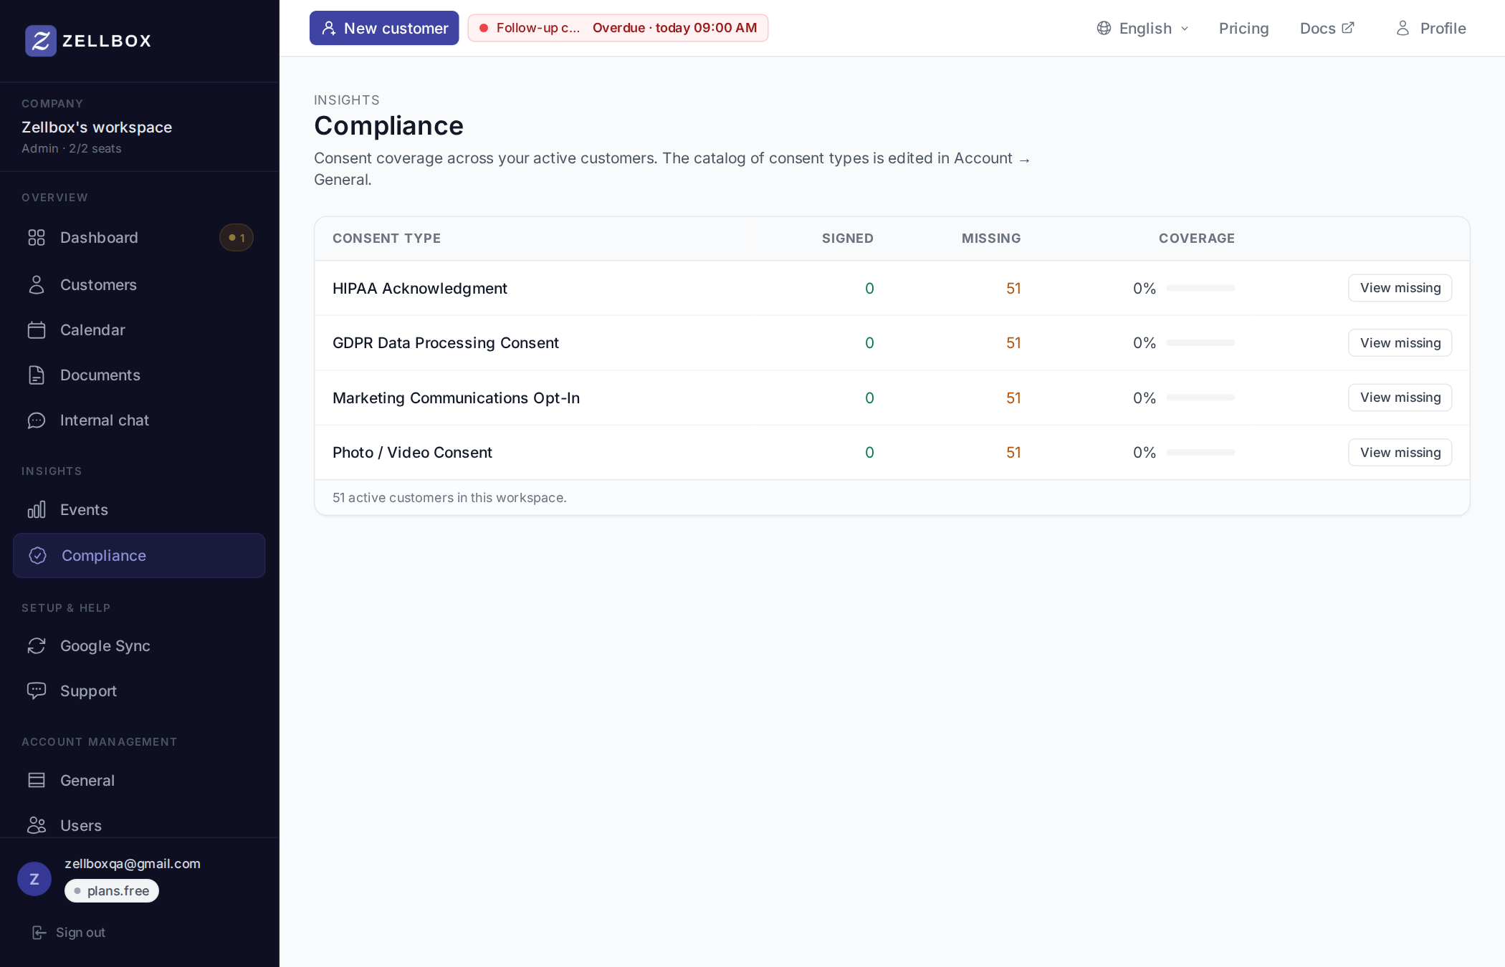Viewport: 1505px width, 967px height.
Task: Click the Users group icon
Action: (x=37, y=826)
